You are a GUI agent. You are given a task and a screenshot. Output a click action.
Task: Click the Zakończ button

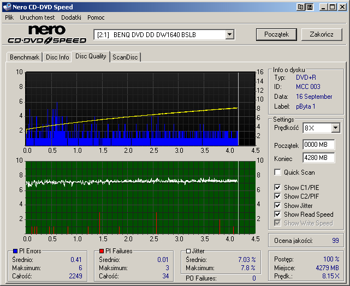(x=322, y=34)
